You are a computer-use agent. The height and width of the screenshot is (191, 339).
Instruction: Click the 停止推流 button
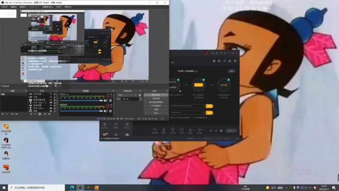156,95
